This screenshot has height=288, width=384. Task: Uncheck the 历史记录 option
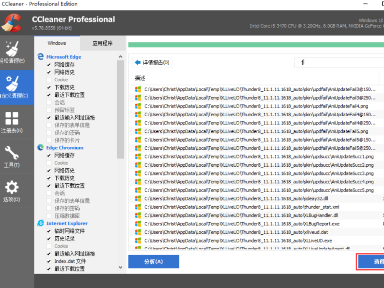[49, 238]
